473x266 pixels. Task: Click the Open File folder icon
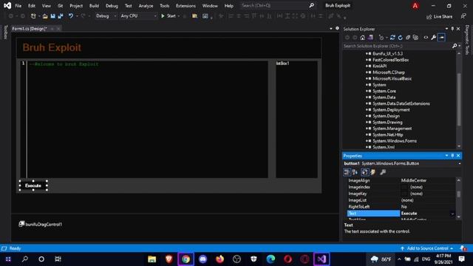pos(45,16)
